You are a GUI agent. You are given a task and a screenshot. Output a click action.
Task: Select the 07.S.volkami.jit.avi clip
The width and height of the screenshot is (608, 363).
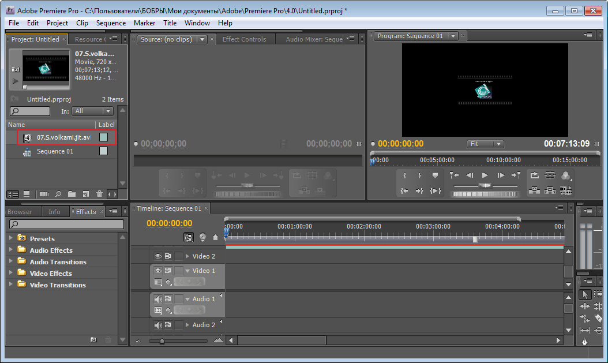coord(63,137)
